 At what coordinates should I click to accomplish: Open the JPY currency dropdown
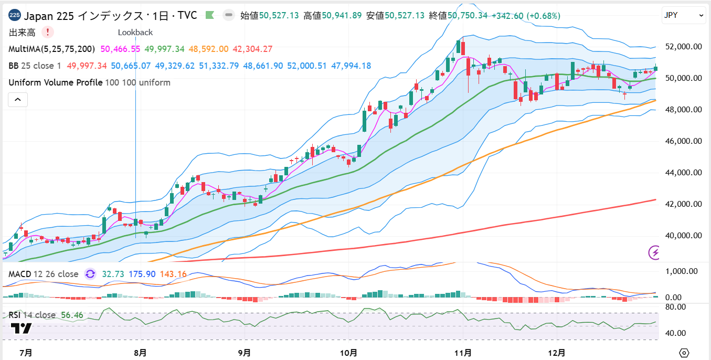click(684, 16)
